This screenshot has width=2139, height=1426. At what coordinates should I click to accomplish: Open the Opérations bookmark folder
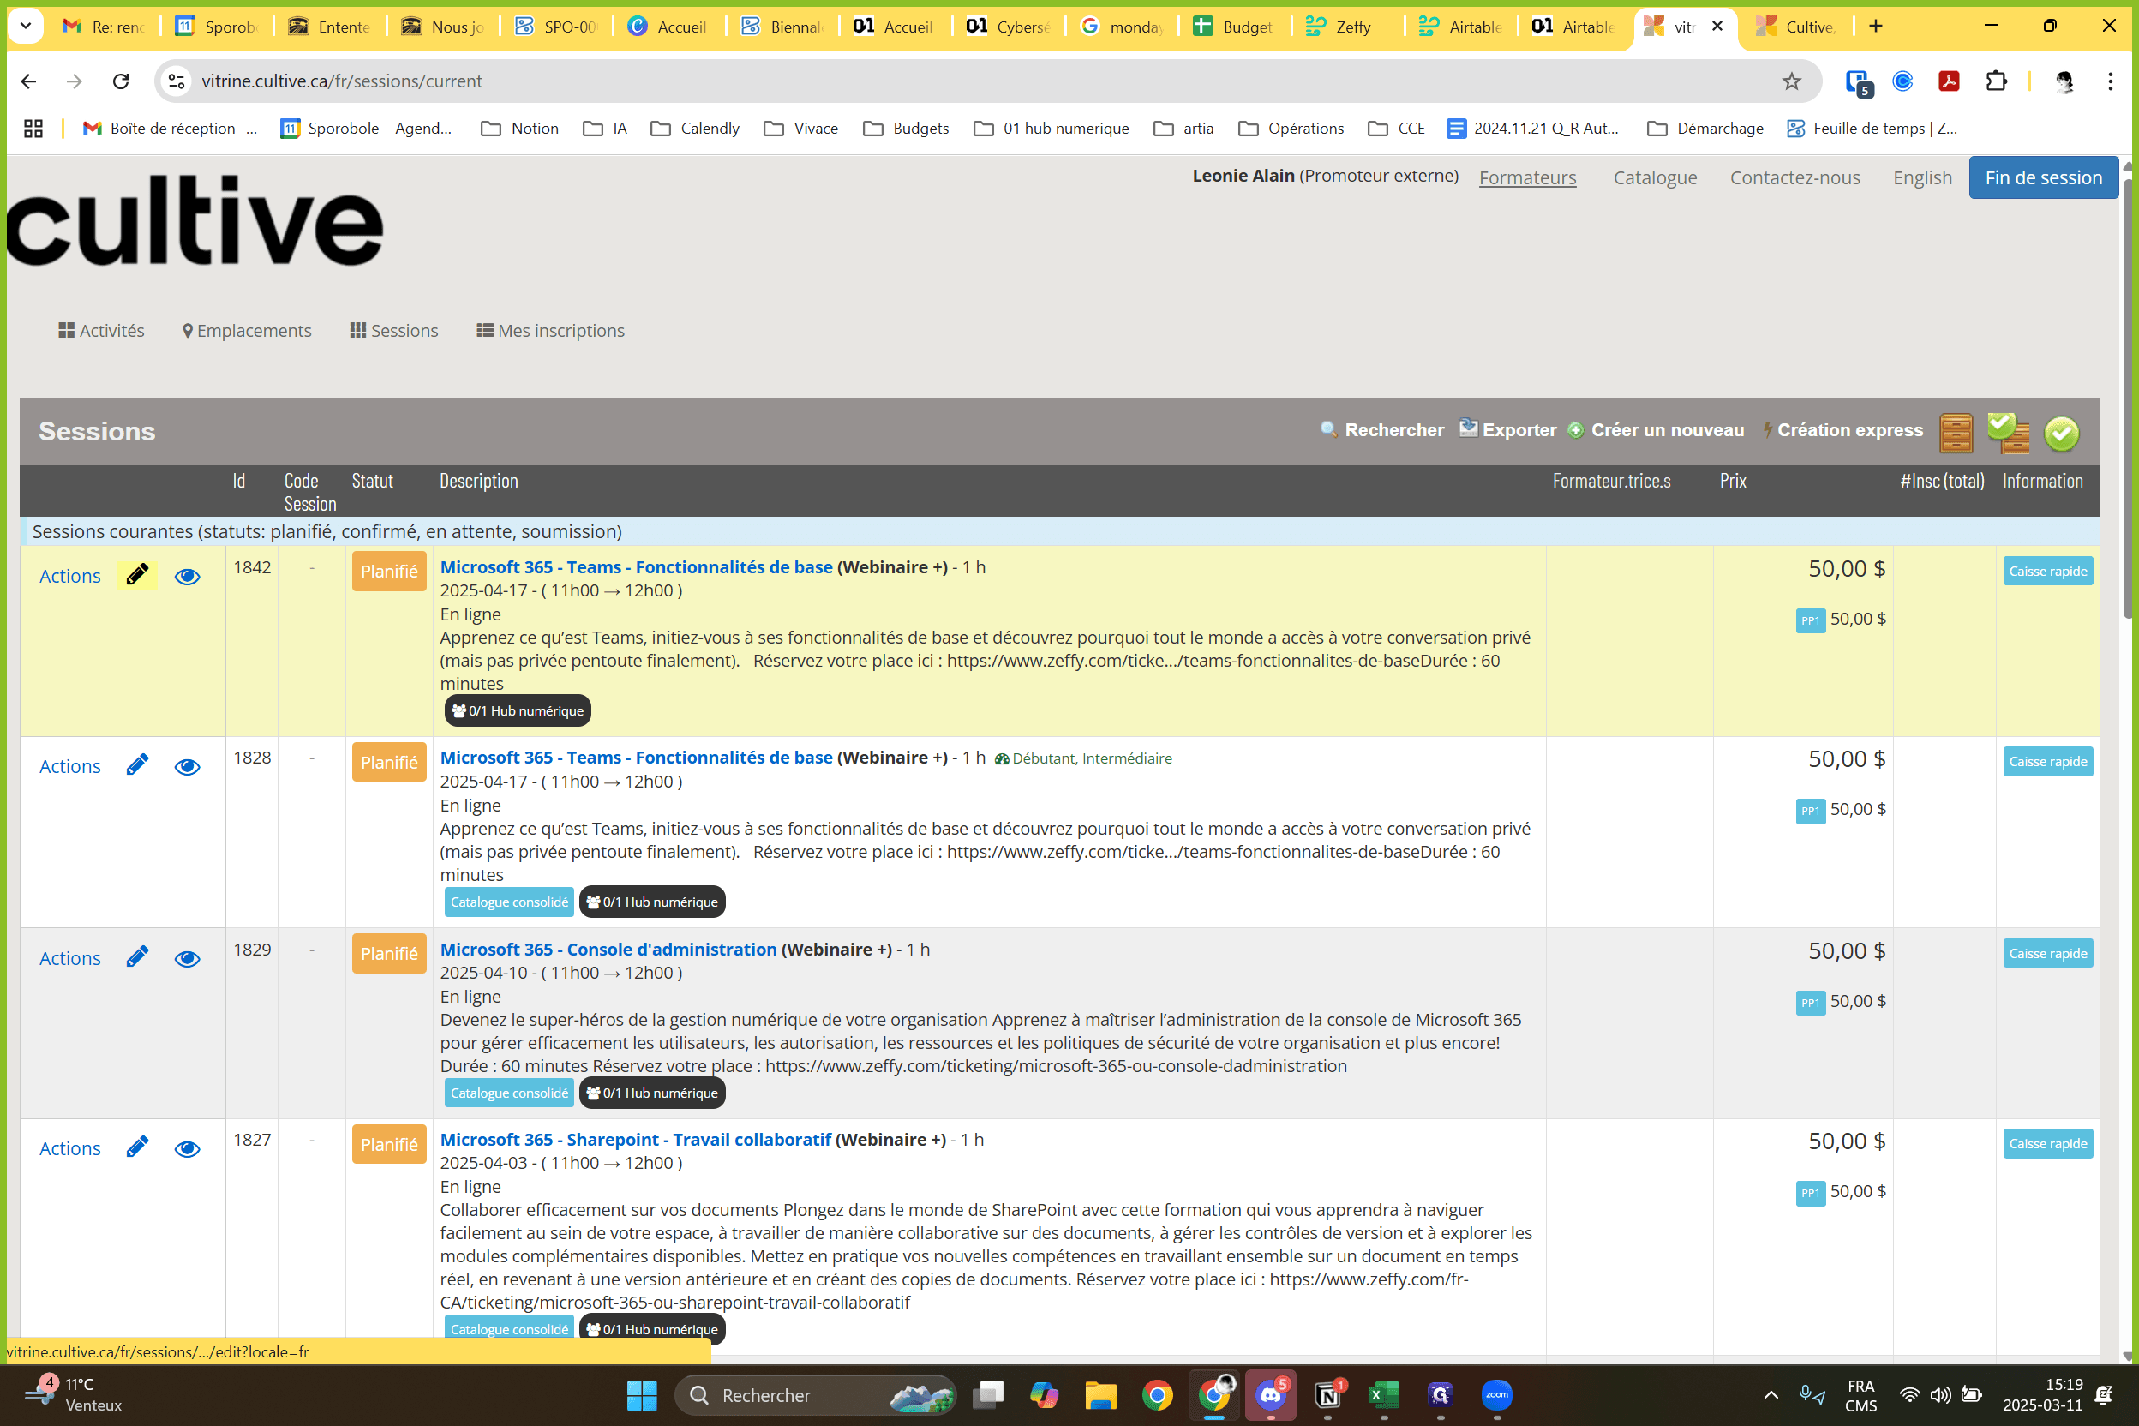click(1291, 129)
